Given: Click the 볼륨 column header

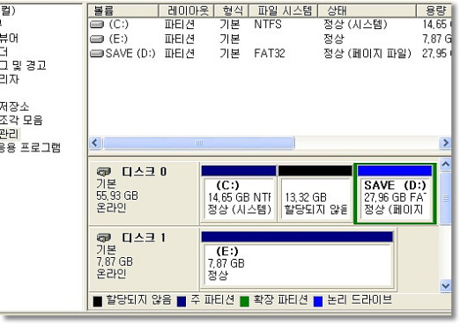Looking at the screenshot, I should click(123, 11).
